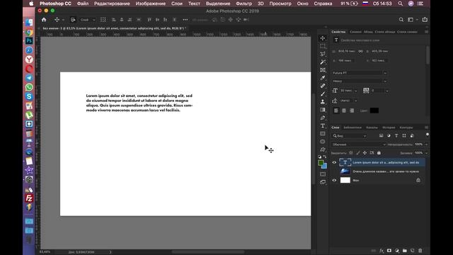Click the search icon in options bar

point(401,20)
